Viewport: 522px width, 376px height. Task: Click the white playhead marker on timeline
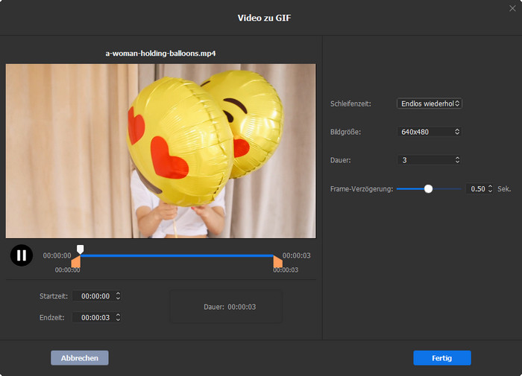click(81, 249)
